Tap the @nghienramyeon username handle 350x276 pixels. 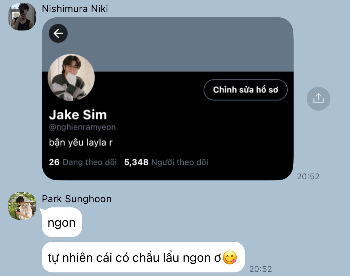click(x=82, y=127)
